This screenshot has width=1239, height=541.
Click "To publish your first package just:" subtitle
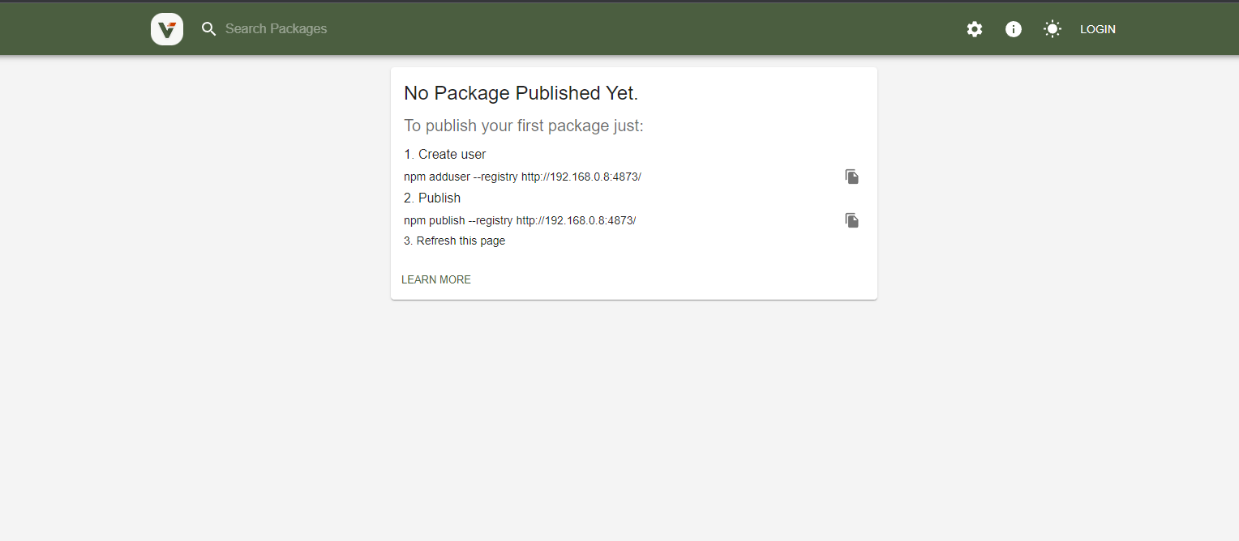point(524,126)
